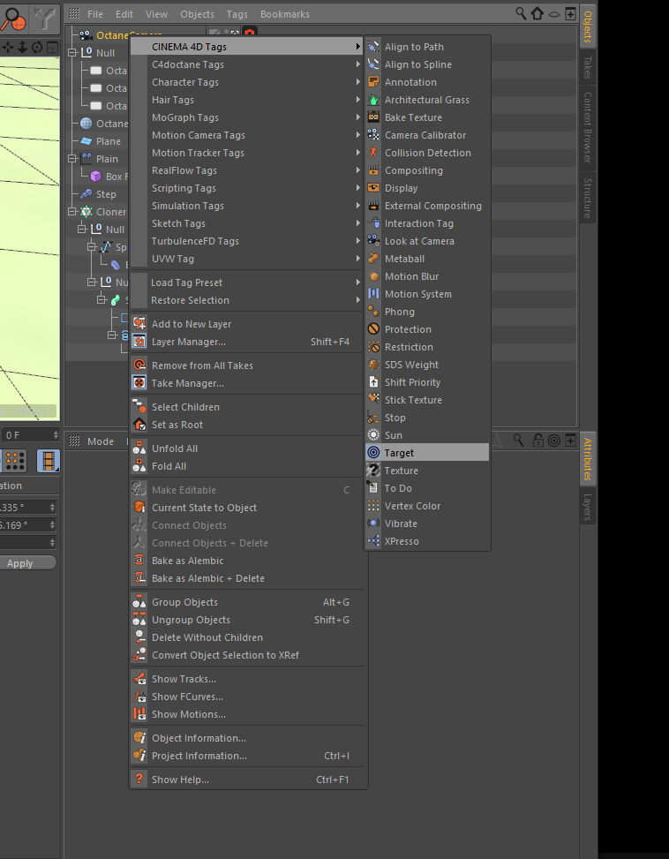Add Collision Detection tag
This screenshot has height=859, width=669.
coord(427,153)
